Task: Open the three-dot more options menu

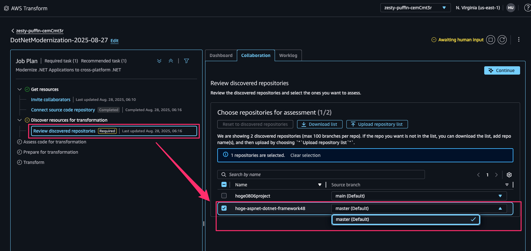Action: 519,39
